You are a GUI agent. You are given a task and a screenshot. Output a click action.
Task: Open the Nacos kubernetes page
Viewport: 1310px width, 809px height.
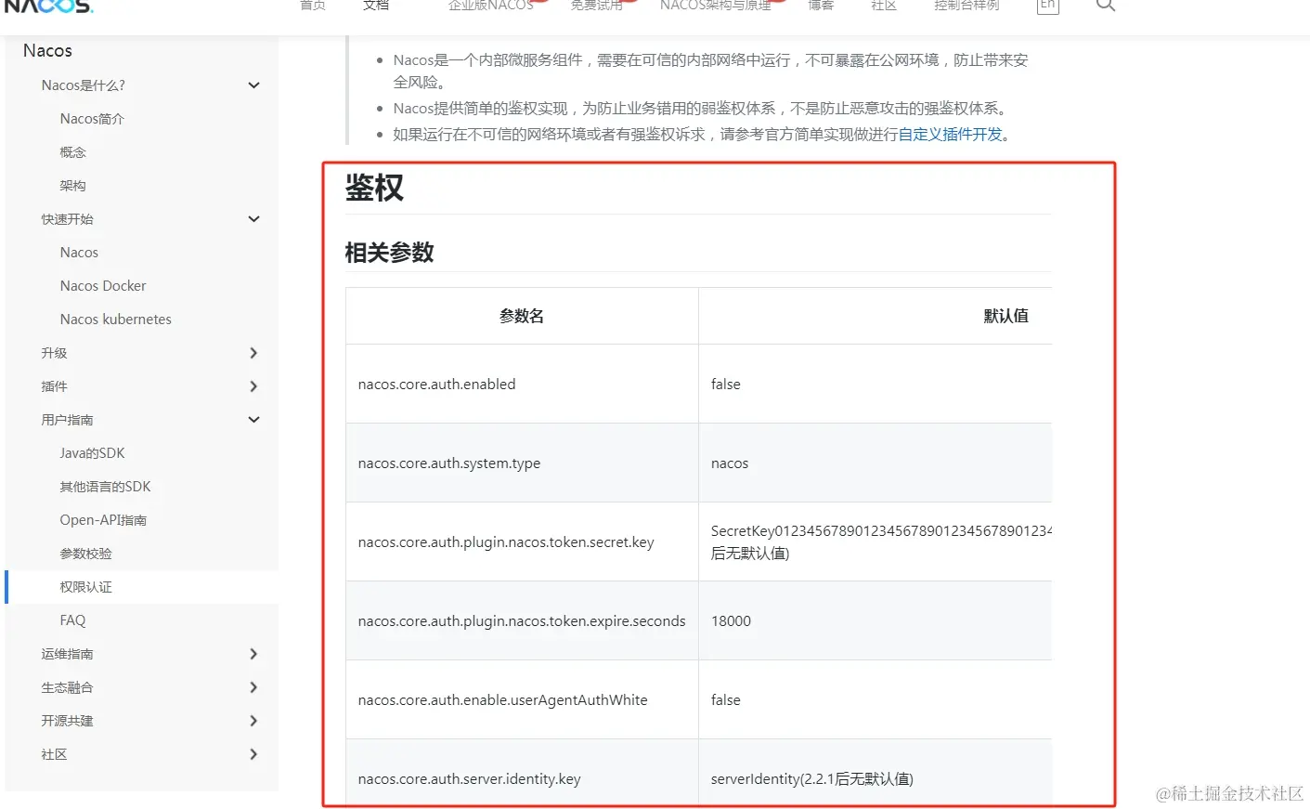pyautogui.click(x=115, y=320)
